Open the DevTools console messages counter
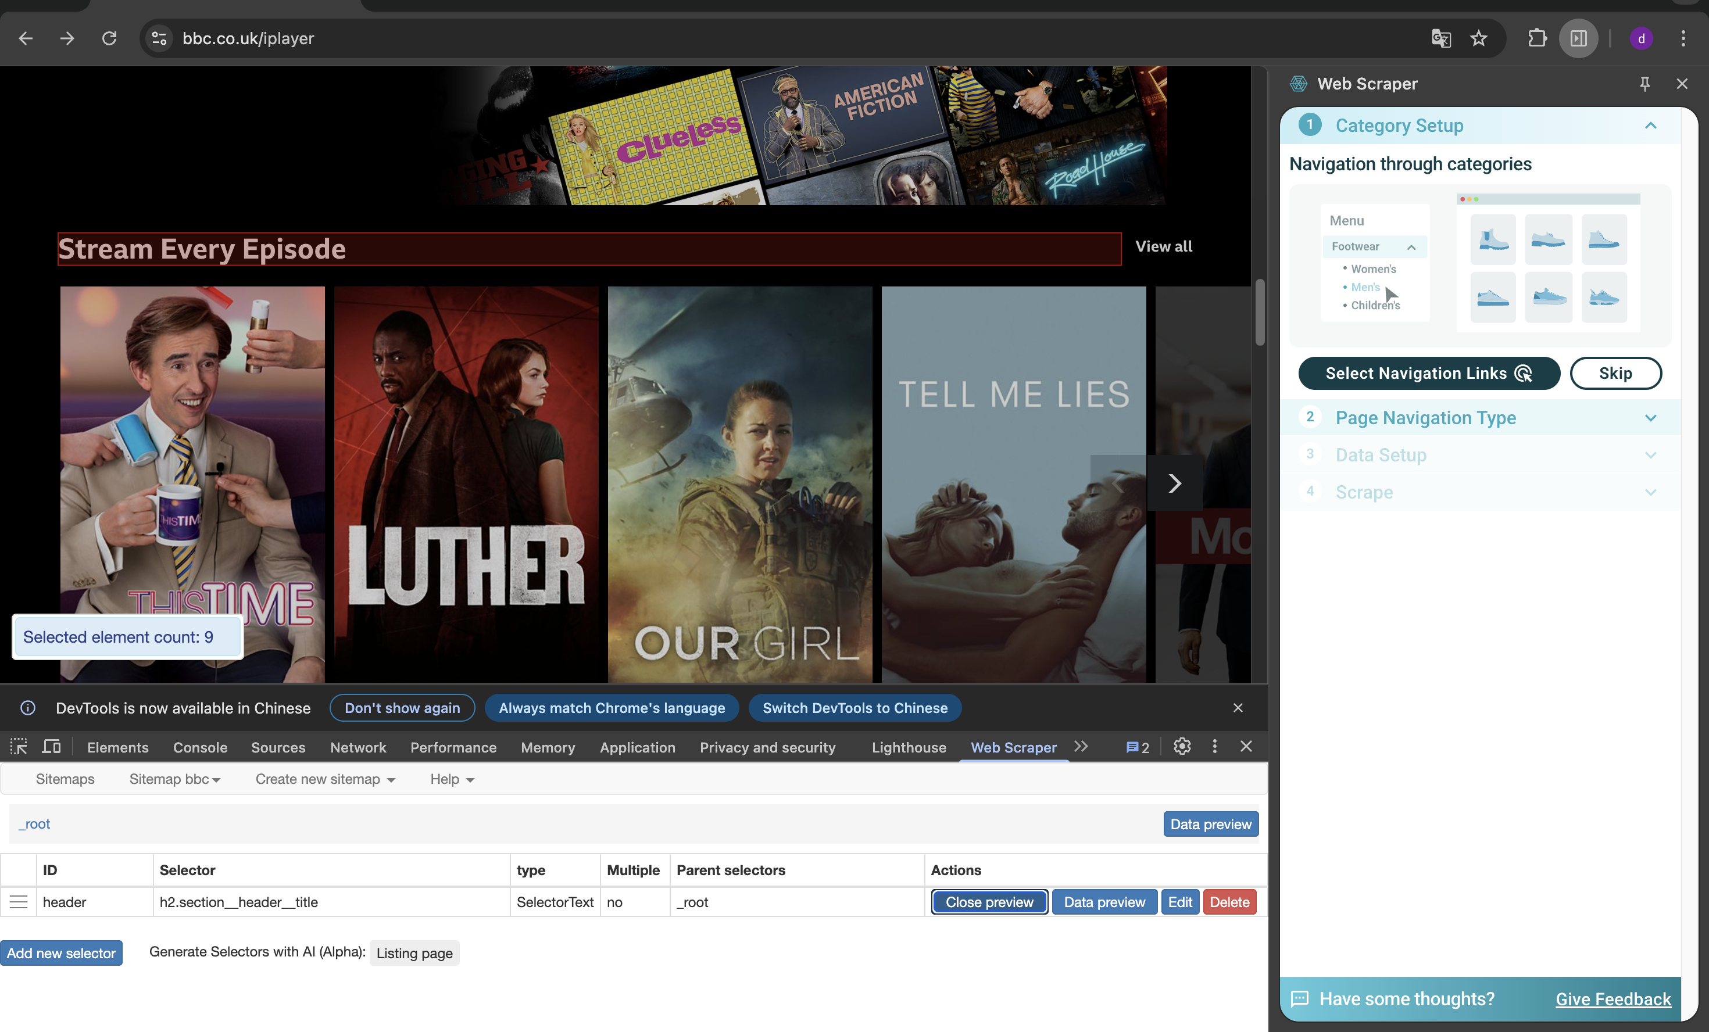The width and height of the screenshot is (1709, 1032). (1138, 747)
